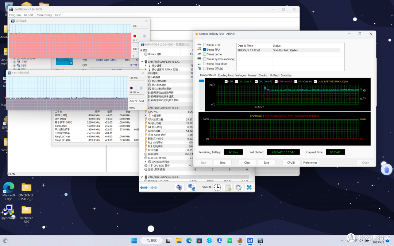394x246 pixels.
Task: Expand the 音频 tree node
Action: click(15, 62)
